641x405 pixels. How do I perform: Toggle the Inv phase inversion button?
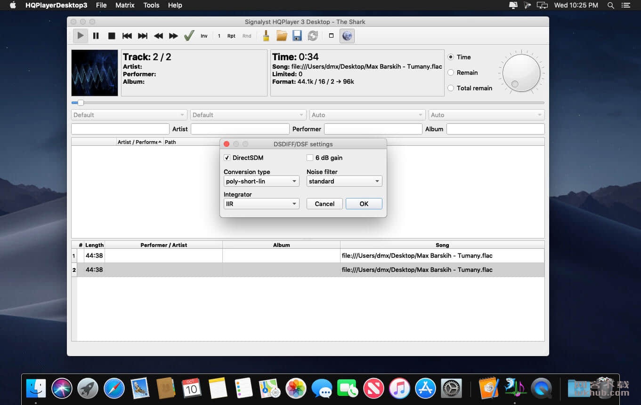coord(204,36)
